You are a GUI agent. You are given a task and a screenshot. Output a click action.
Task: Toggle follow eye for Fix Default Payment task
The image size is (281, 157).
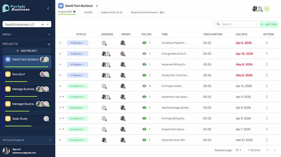click(x=144, y=43)
